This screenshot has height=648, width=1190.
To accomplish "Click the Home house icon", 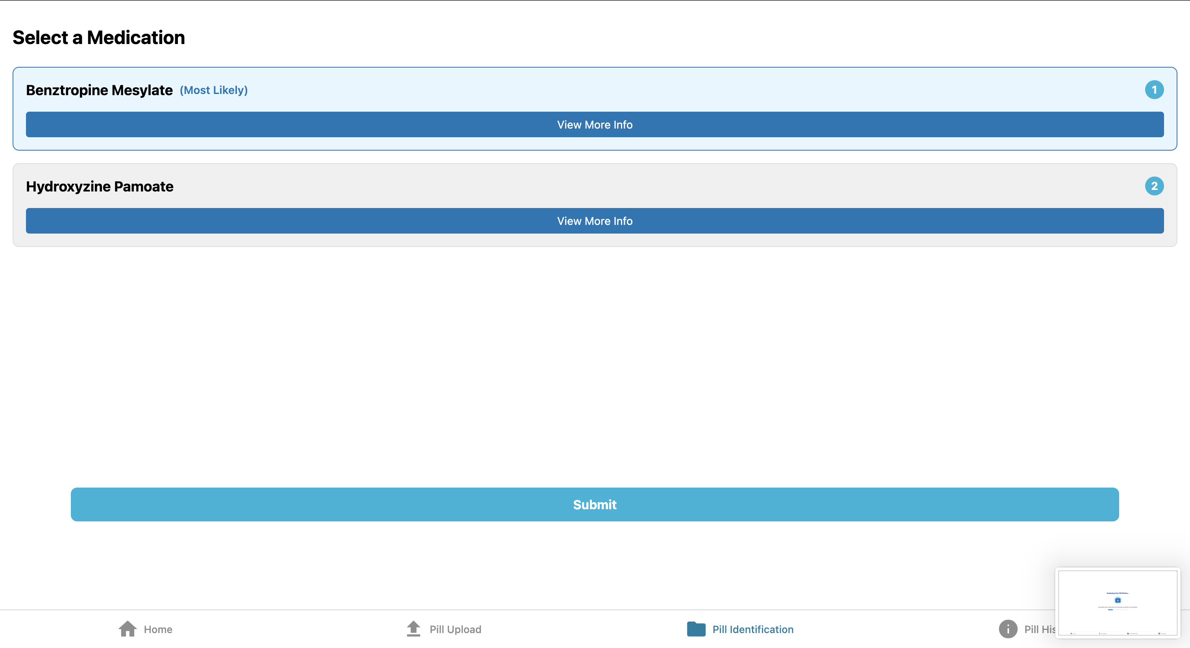I will coord(128,629).
